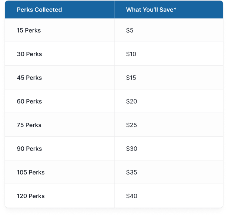Click the What You'll Save column header

coord(151,10)
